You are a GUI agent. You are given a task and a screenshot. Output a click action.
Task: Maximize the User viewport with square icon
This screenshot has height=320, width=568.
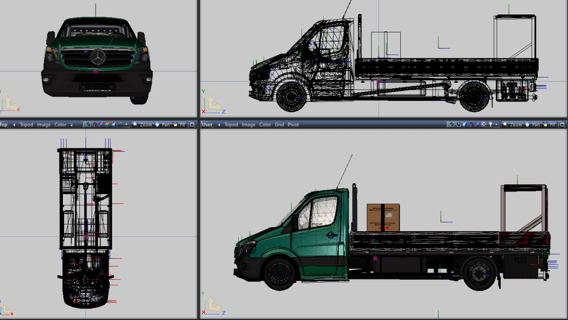(x=562, y=125)
